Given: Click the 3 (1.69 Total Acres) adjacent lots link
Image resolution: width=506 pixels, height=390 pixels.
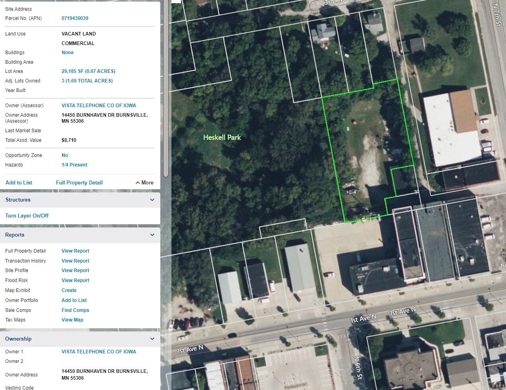Looking at the screenshot, I should click(x=87, y=81).
